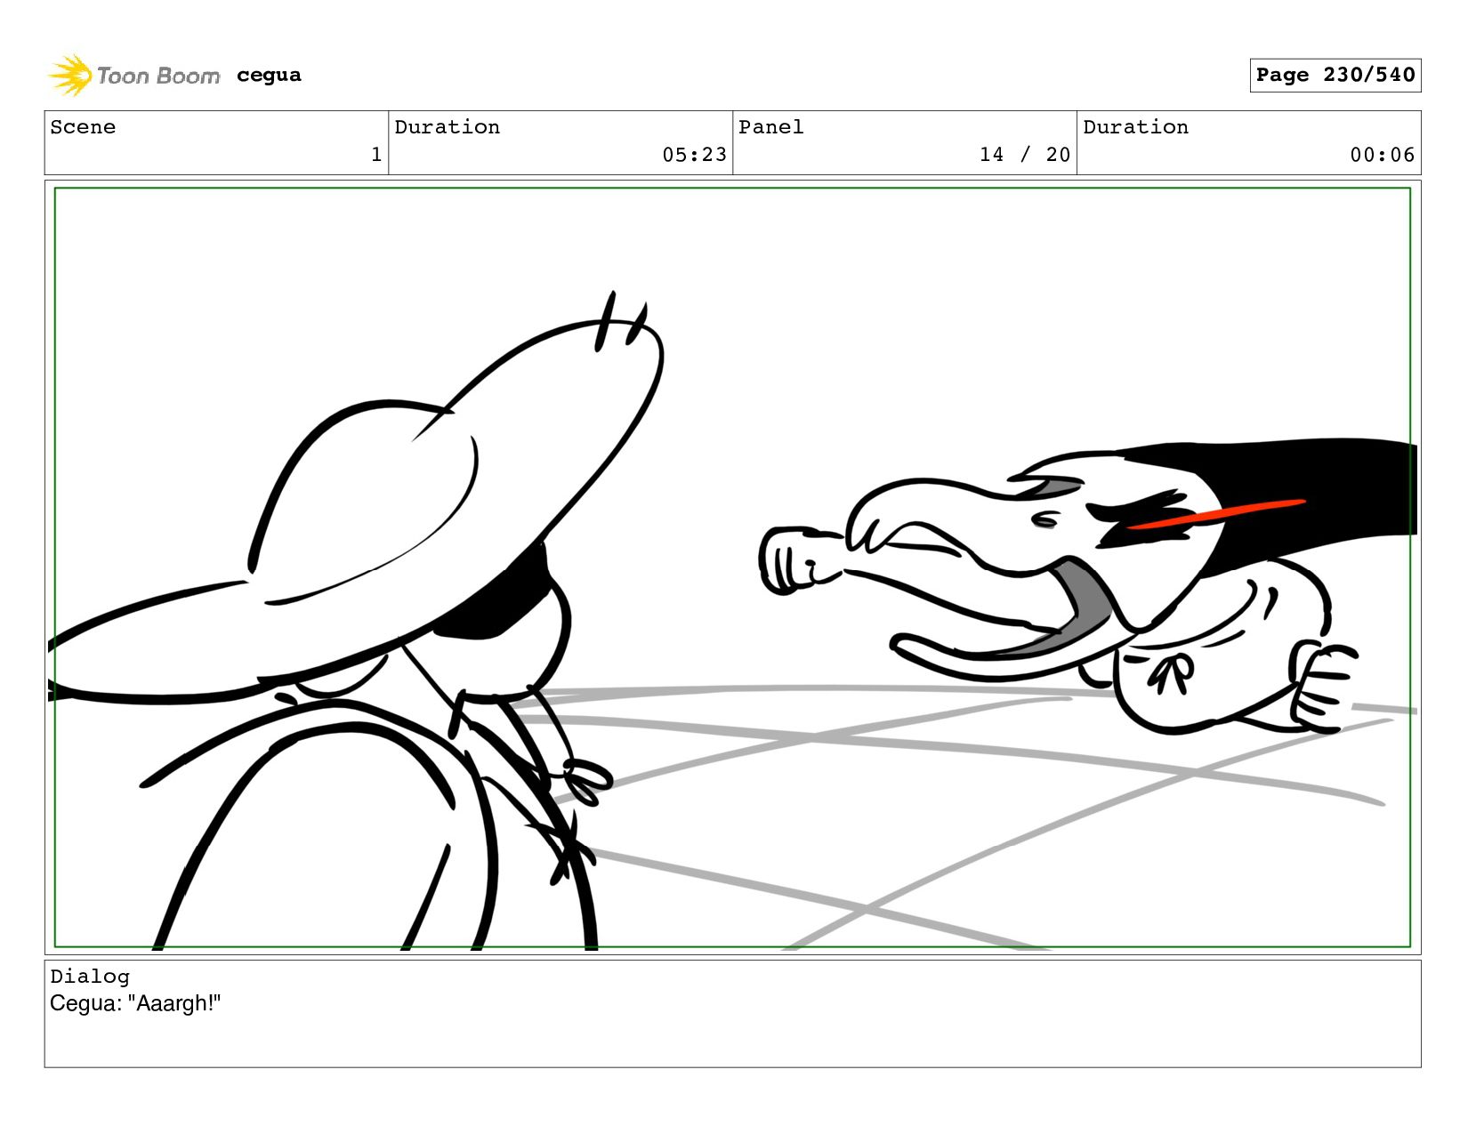Click the 'Dialog' section label
The image size is (1468, 1134).
90,977
